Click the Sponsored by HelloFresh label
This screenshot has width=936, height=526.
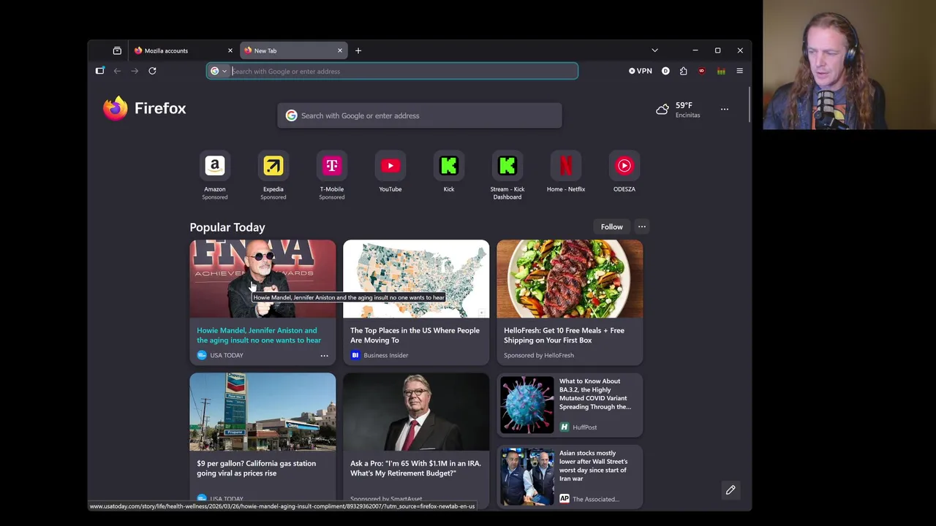tap(539, 355)
